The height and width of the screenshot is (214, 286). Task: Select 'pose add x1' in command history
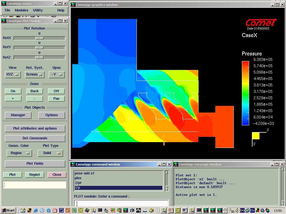tap(85, 173)
